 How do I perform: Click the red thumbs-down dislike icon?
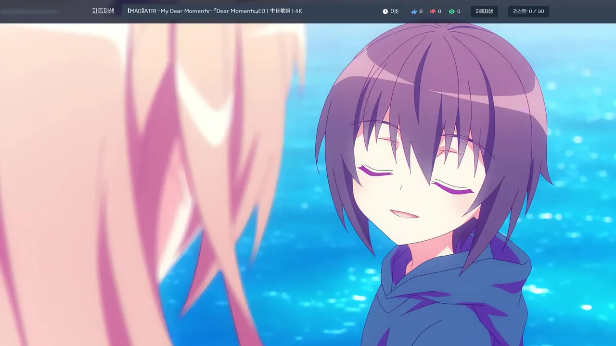[433, 12]
